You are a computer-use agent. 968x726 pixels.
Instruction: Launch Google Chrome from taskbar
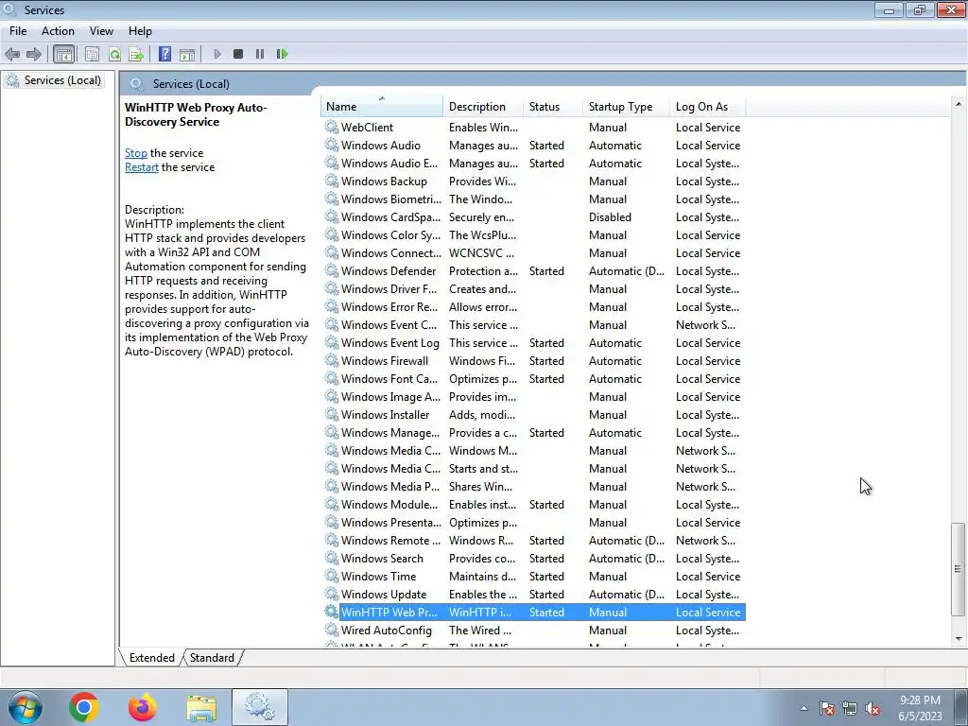(84, 707)
